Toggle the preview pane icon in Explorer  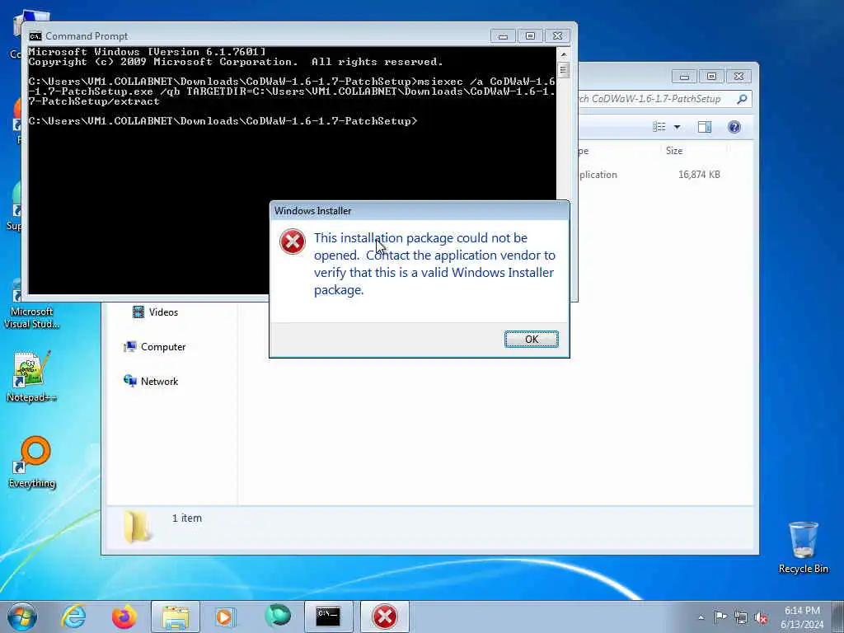point(705,127)
